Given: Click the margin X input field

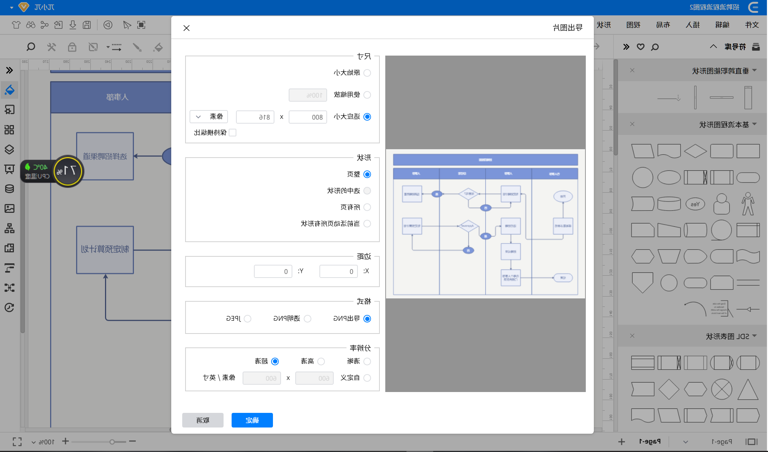Looking at the screenshot, I should coord(338,271).
